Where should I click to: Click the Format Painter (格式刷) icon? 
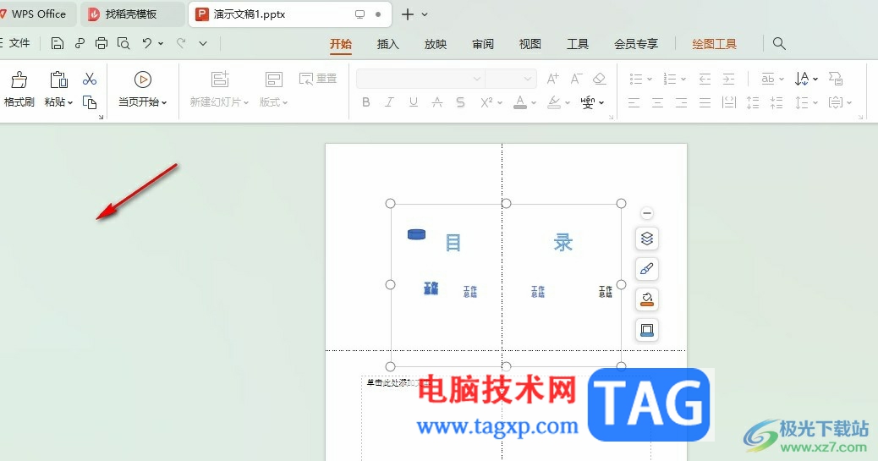click(19, 80)
